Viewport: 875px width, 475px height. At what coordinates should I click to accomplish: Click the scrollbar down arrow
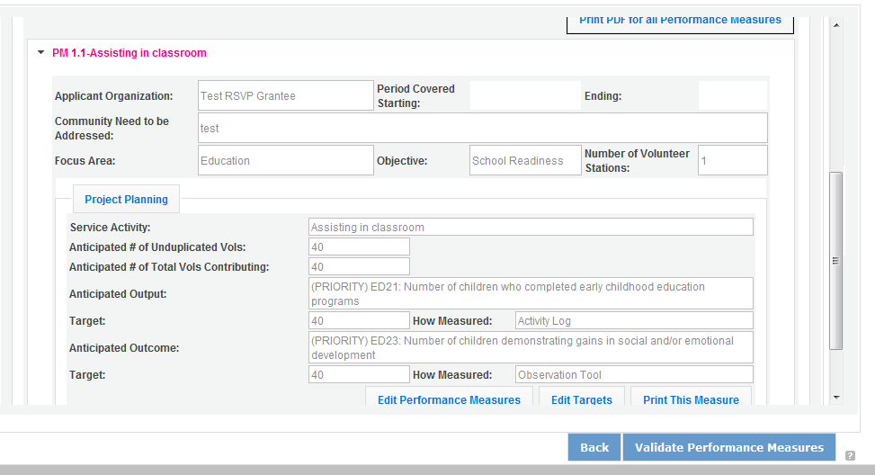835,397
